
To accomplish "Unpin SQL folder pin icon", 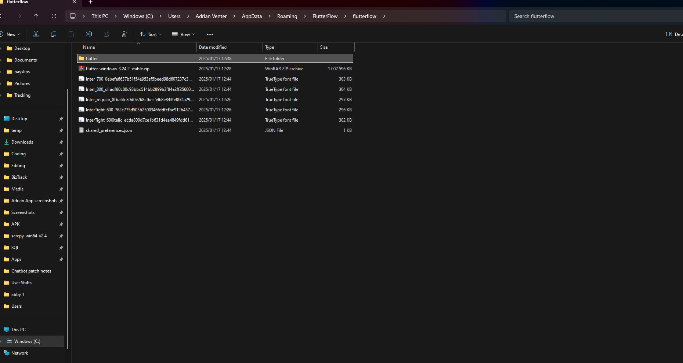I will point(61,248).
